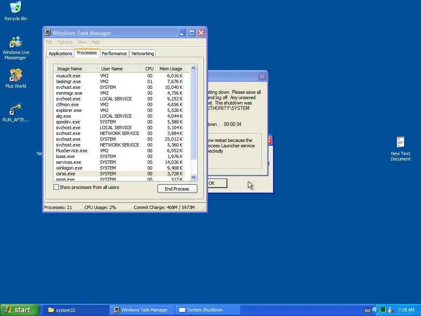Screen dimensions: 421x316
Task: Select the PlusService.exe process
Action: click(120, 151)
